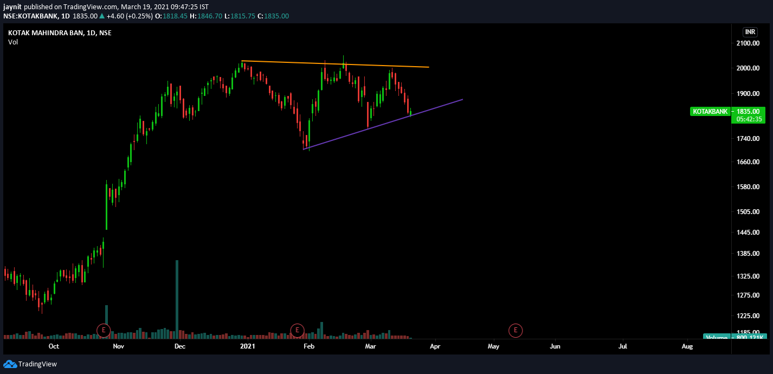Click the May label on time axis
The height and width of the screenshot is (374, 773).
click(493, 346)
